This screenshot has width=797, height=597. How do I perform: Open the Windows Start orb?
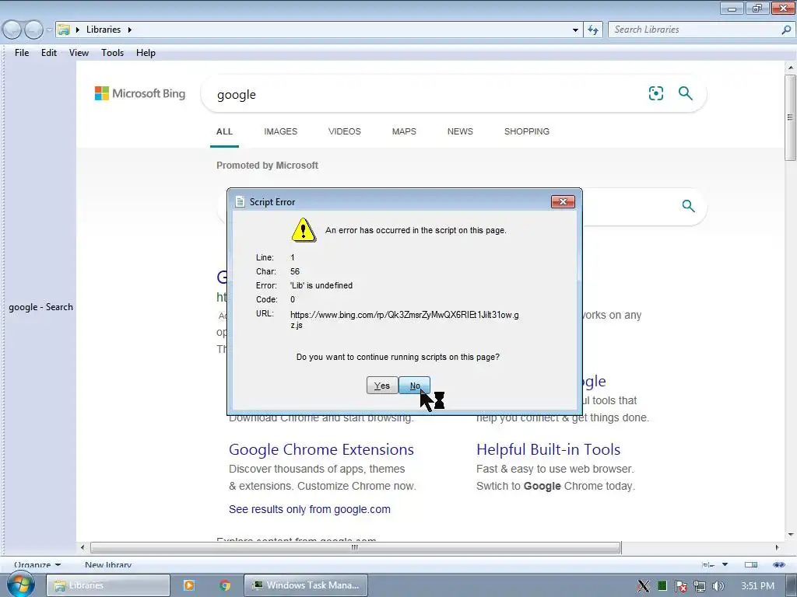point(20,585)
